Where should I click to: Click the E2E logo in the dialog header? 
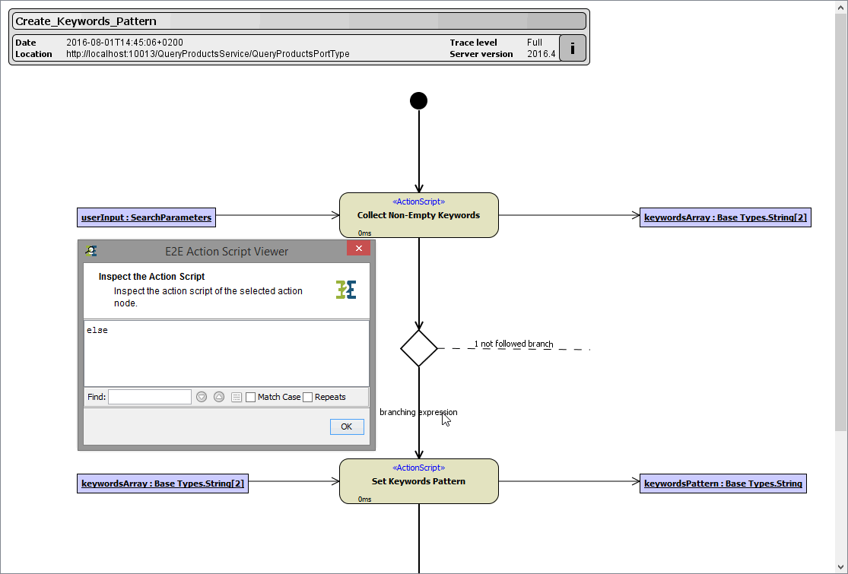(347, 290)
